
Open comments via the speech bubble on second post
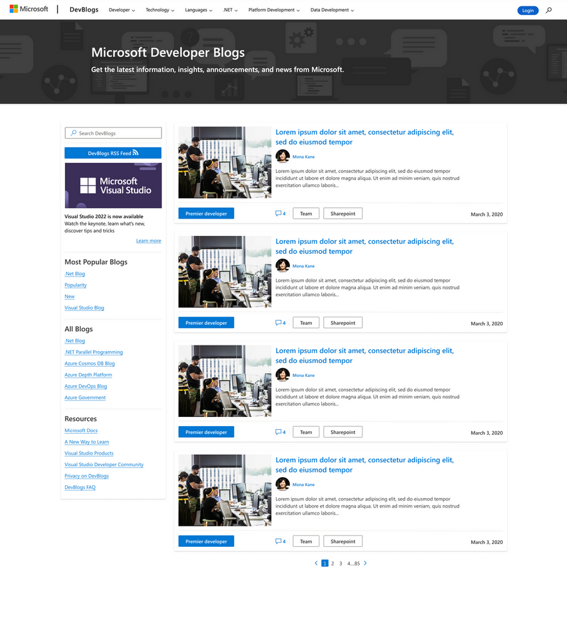point(277,322)
